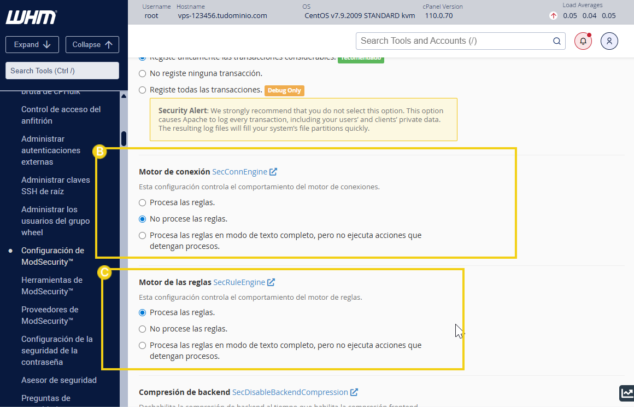Click the 'Motor de las reglas' heading
The image size is (634, 407).
pos(175,282)
